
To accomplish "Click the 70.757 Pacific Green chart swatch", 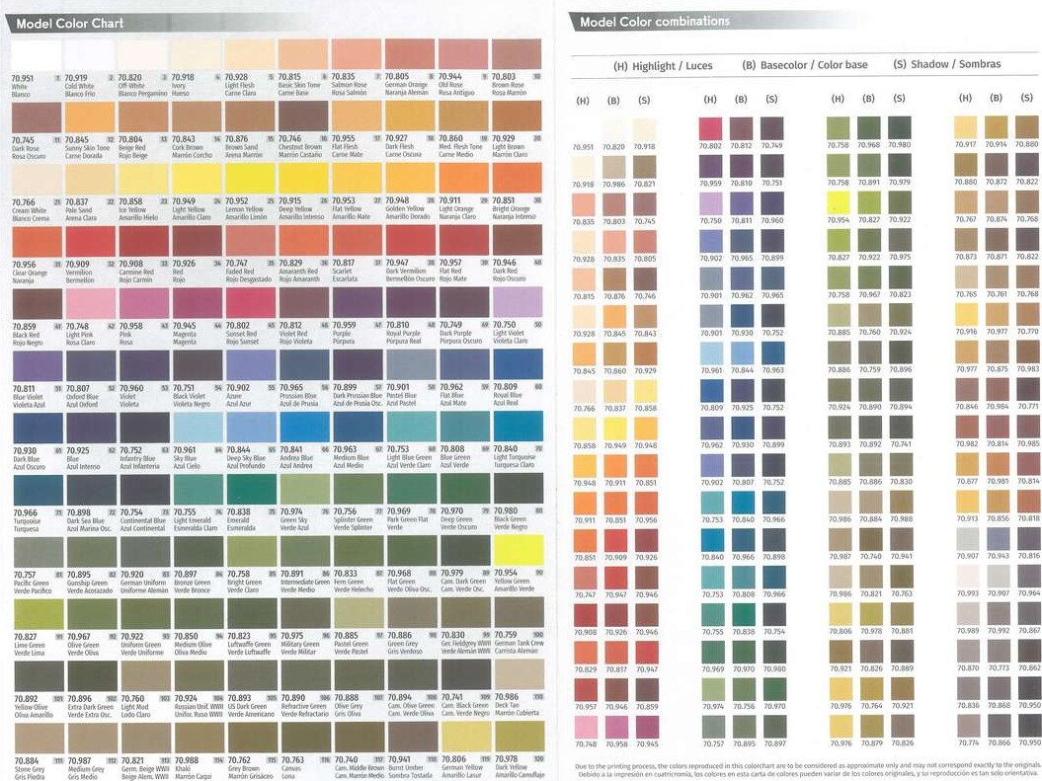I will coord(39,552).
